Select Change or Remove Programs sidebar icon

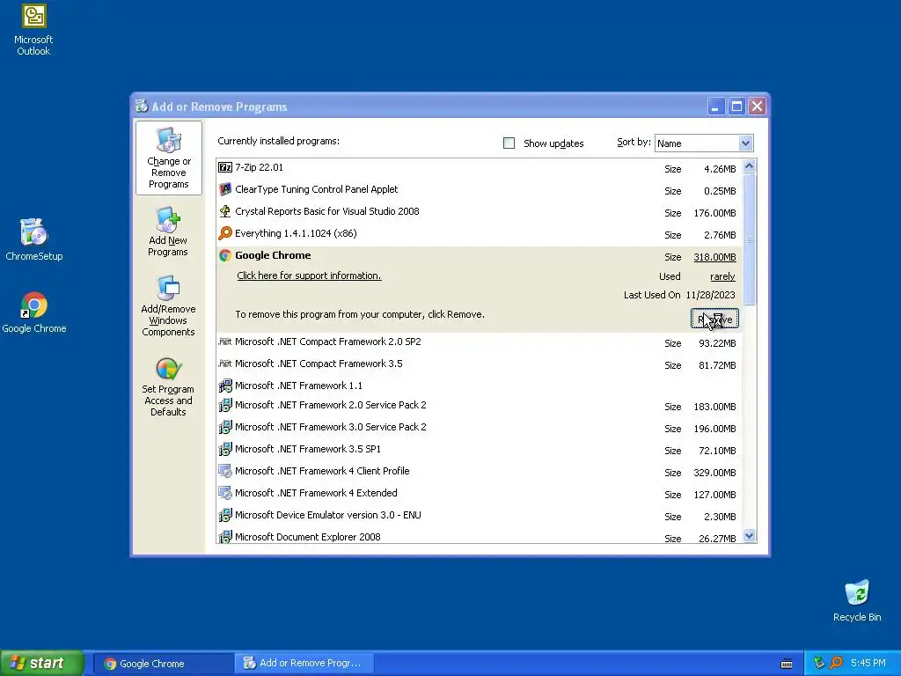(x=168, y=158)
